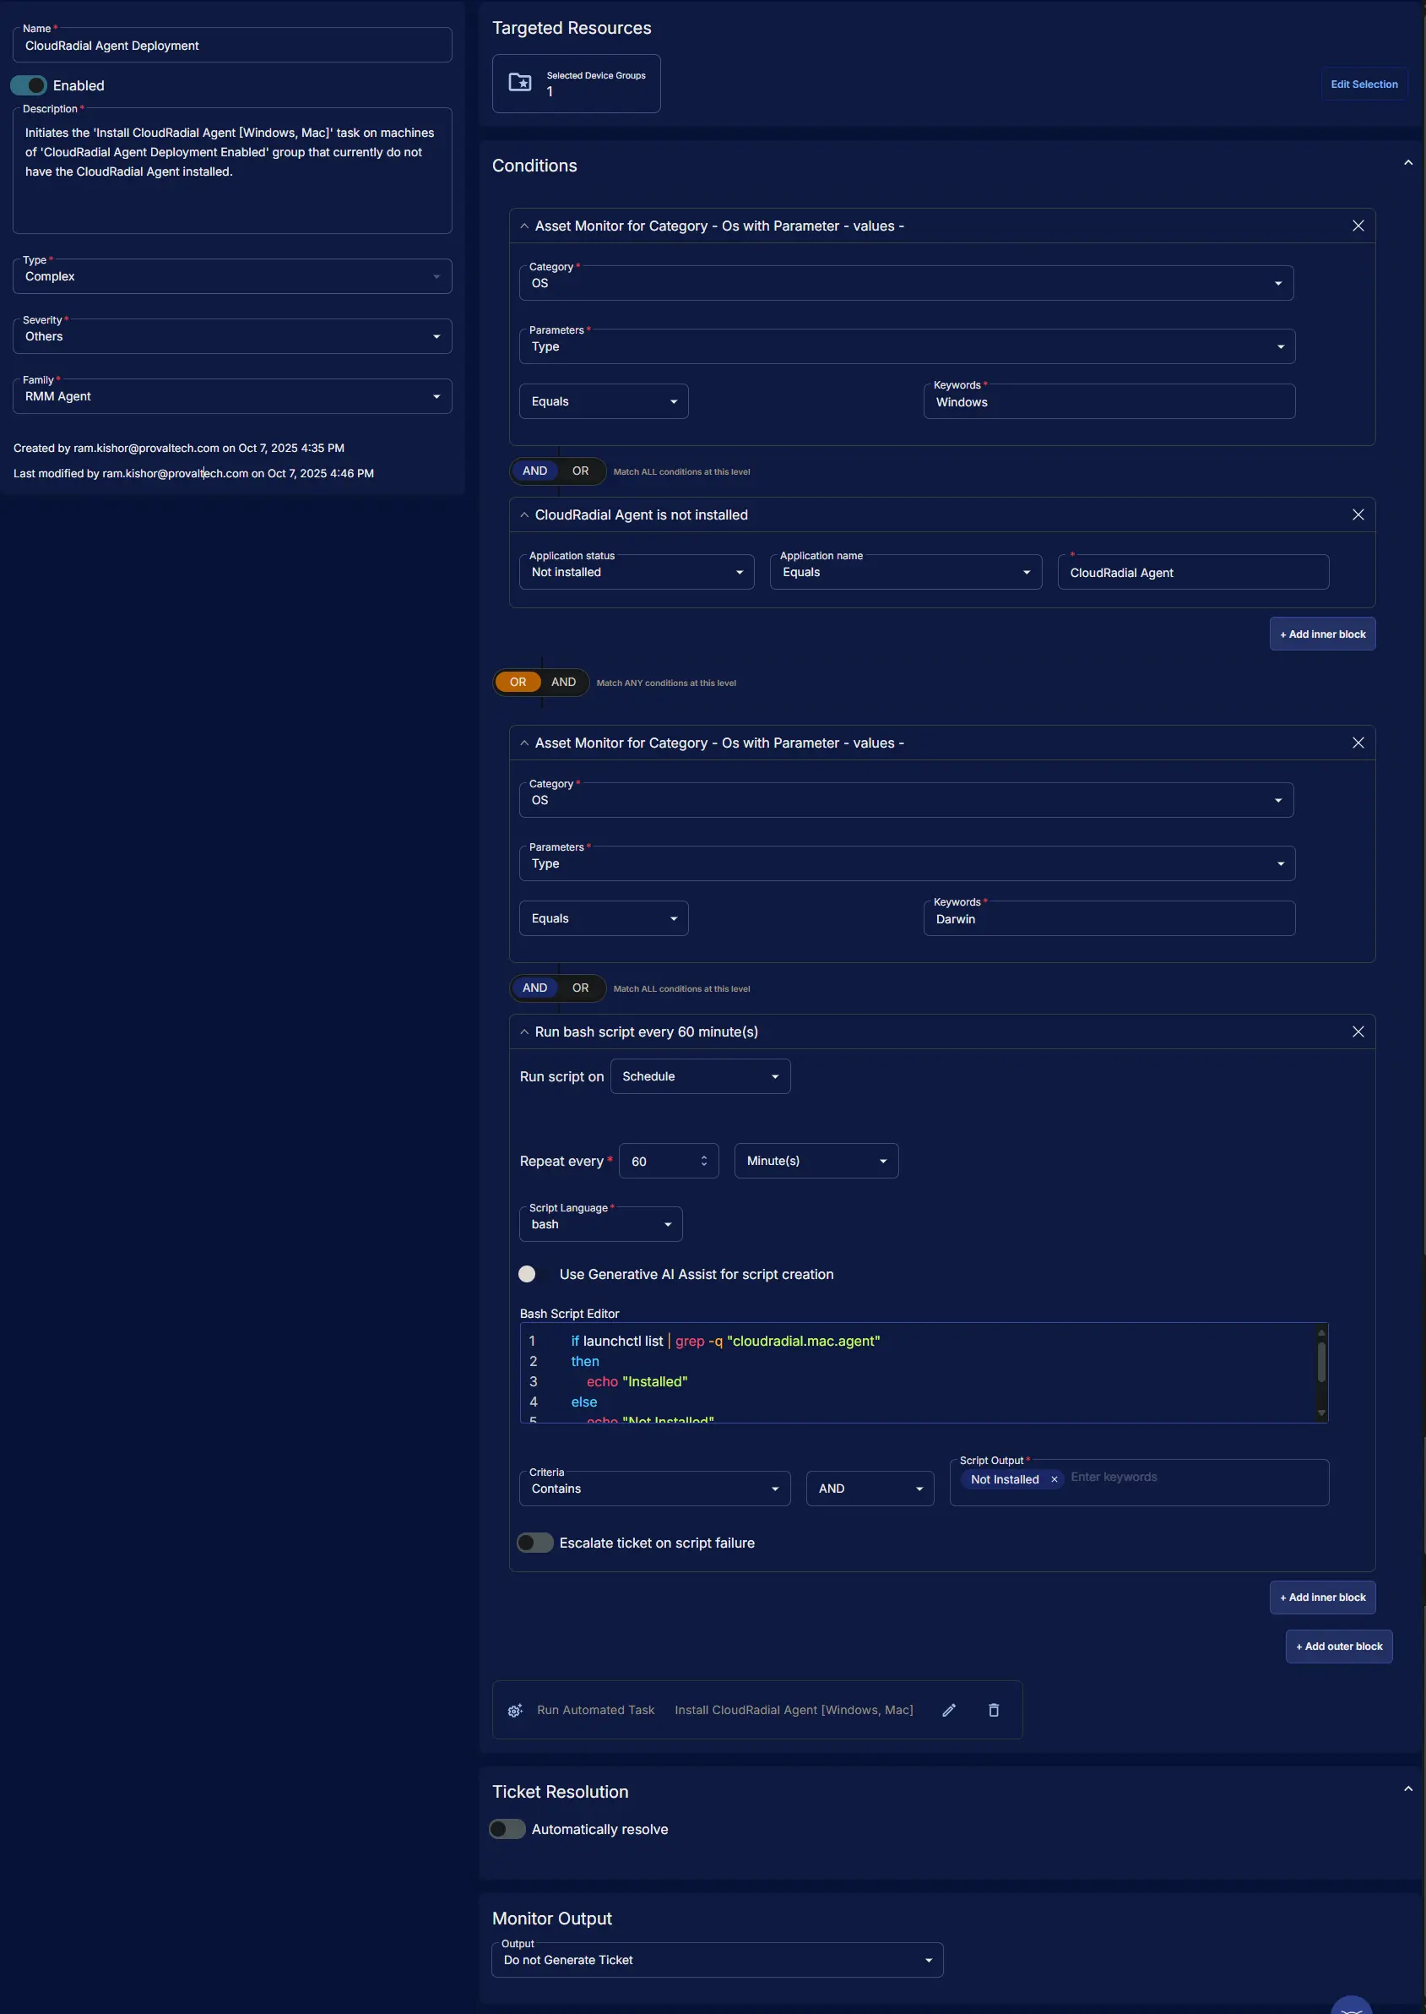Turn on Automatically resolve

(507, 1830)
